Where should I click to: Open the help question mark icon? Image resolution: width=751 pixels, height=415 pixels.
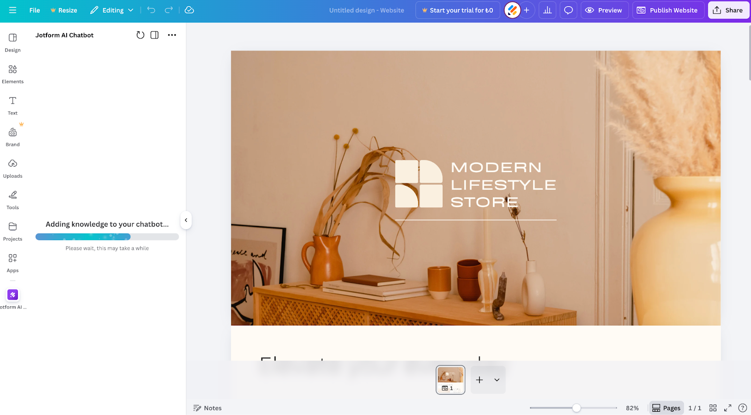pyautogui.click(x=743, y=408)
